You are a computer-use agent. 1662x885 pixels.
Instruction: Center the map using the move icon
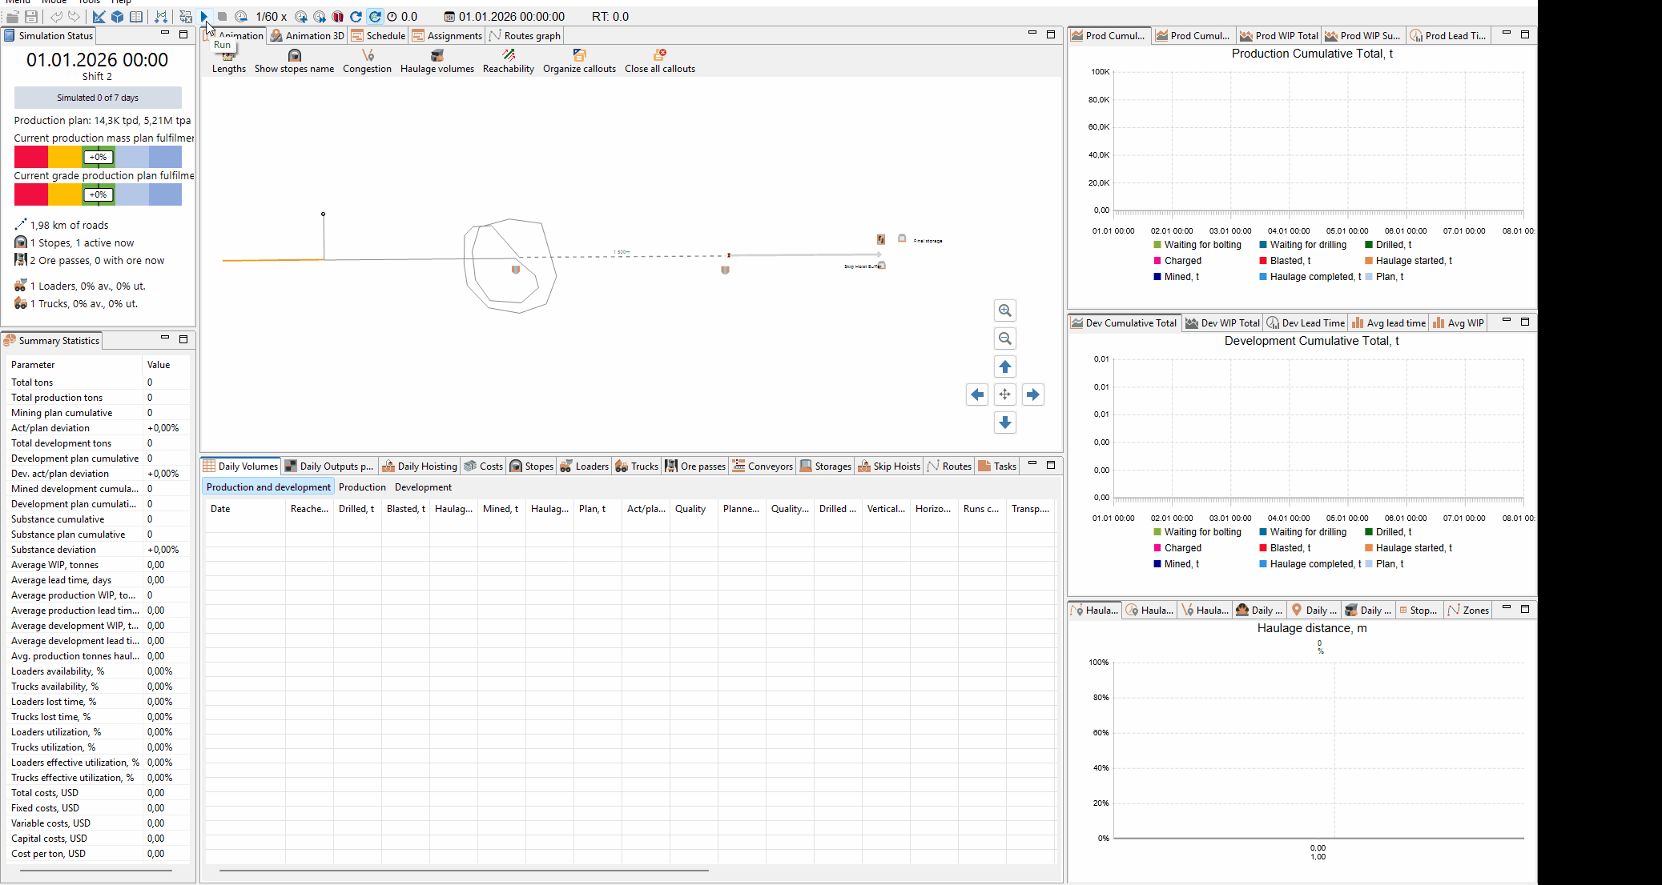[x=1005, y=394]
